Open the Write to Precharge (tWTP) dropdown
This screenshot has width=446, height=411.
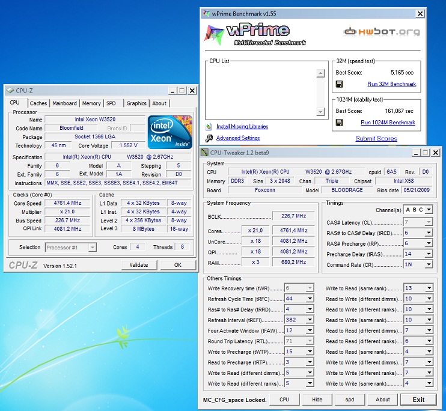coord(310,352)
